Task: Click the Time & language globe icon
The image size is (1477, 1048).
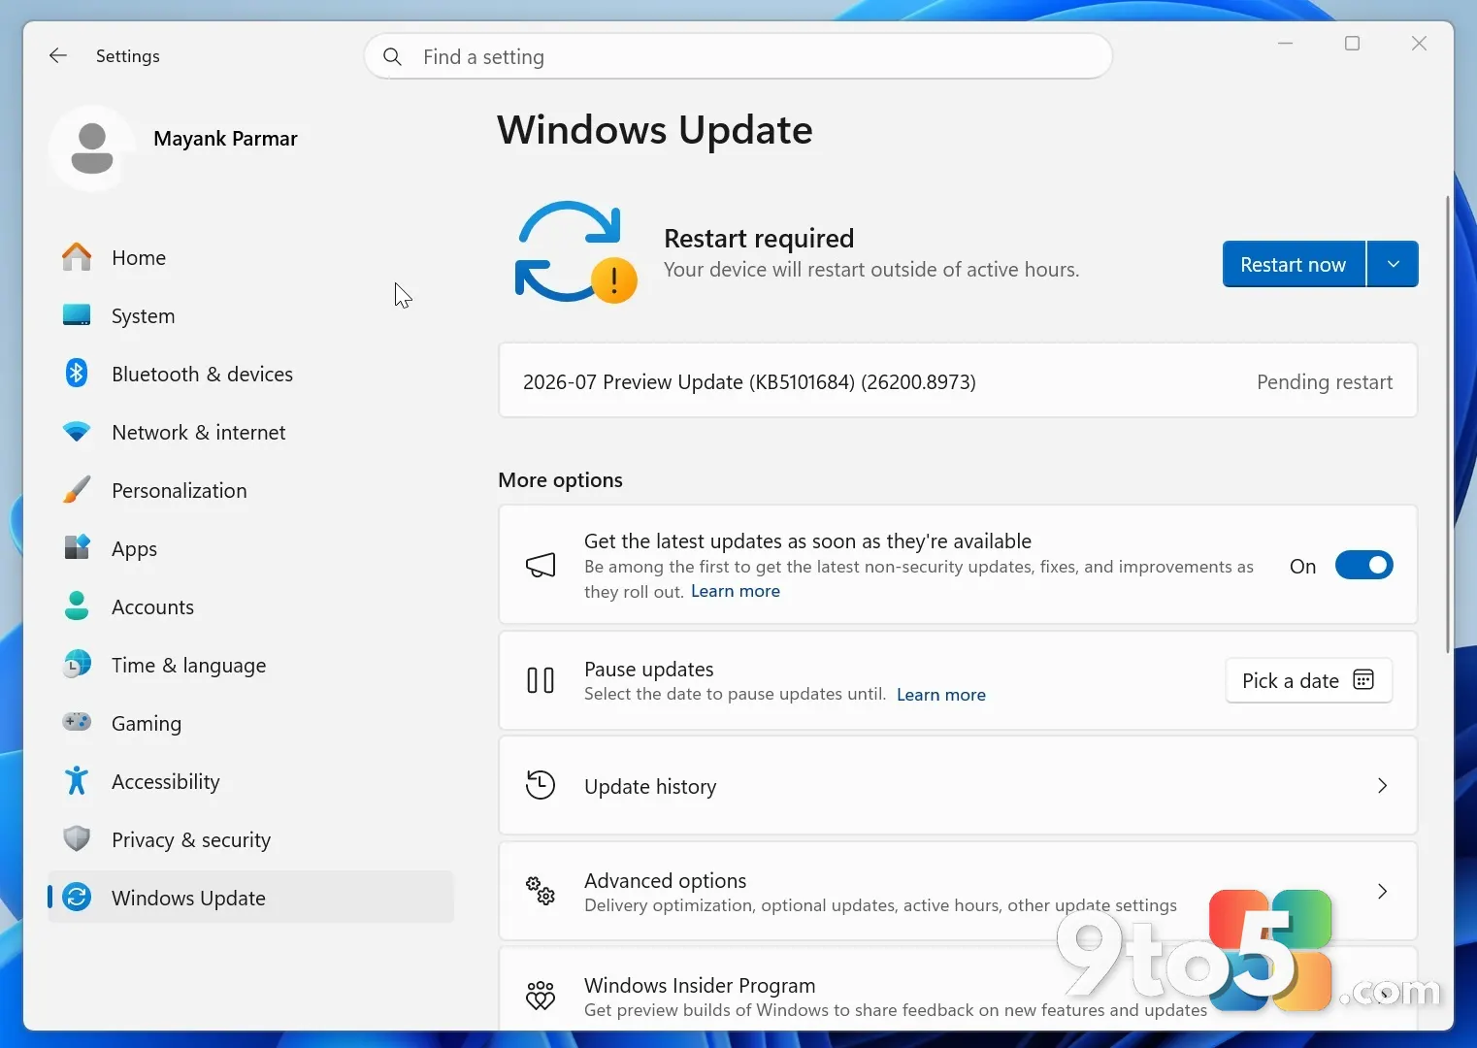Action: [77, 665]
